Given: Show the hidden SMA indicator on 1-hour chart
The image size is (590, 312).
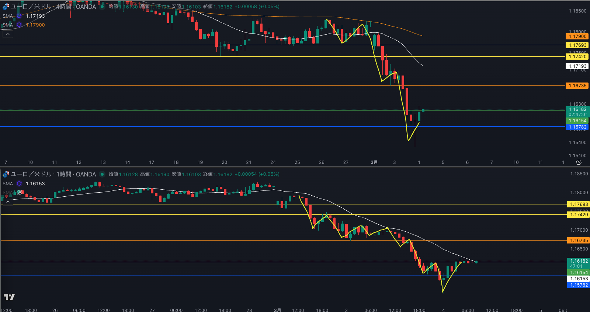Looking at the screenshot, I should tap(20, 192).
